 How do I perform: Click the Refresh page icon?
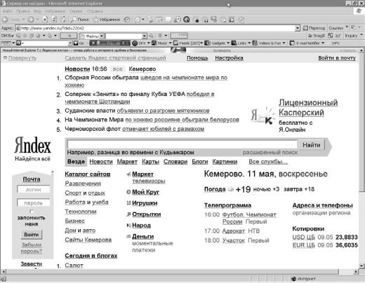tap(54, 20)
